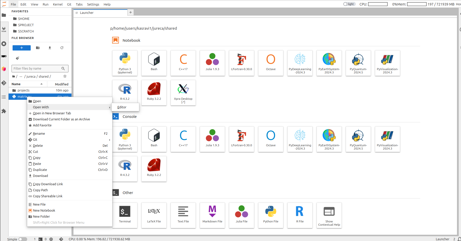This screenshot has height=241, width=461.
Task: Toggle Name column sort order
Action: pyautogui.click(x=28, y=84)
